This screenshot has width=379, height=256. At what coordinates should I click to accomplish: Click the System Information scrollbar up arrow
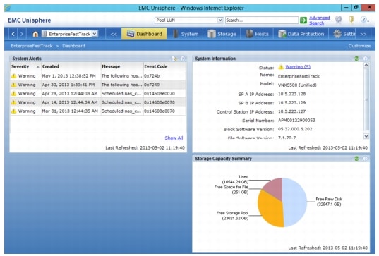click(x=366, y=65)
